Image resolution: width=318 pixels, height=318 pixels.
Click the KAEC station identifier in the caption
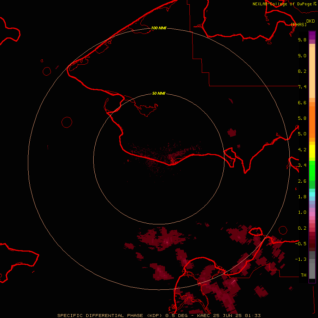pyautogui.click(x=204, y=316)
